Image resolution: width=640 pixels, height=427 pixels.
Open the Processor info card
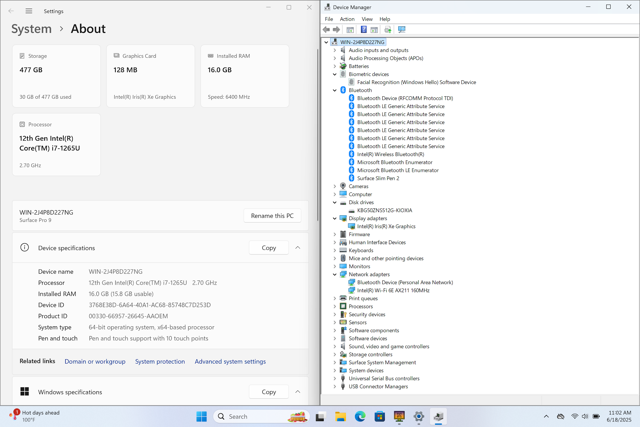[x=56, y=144]
